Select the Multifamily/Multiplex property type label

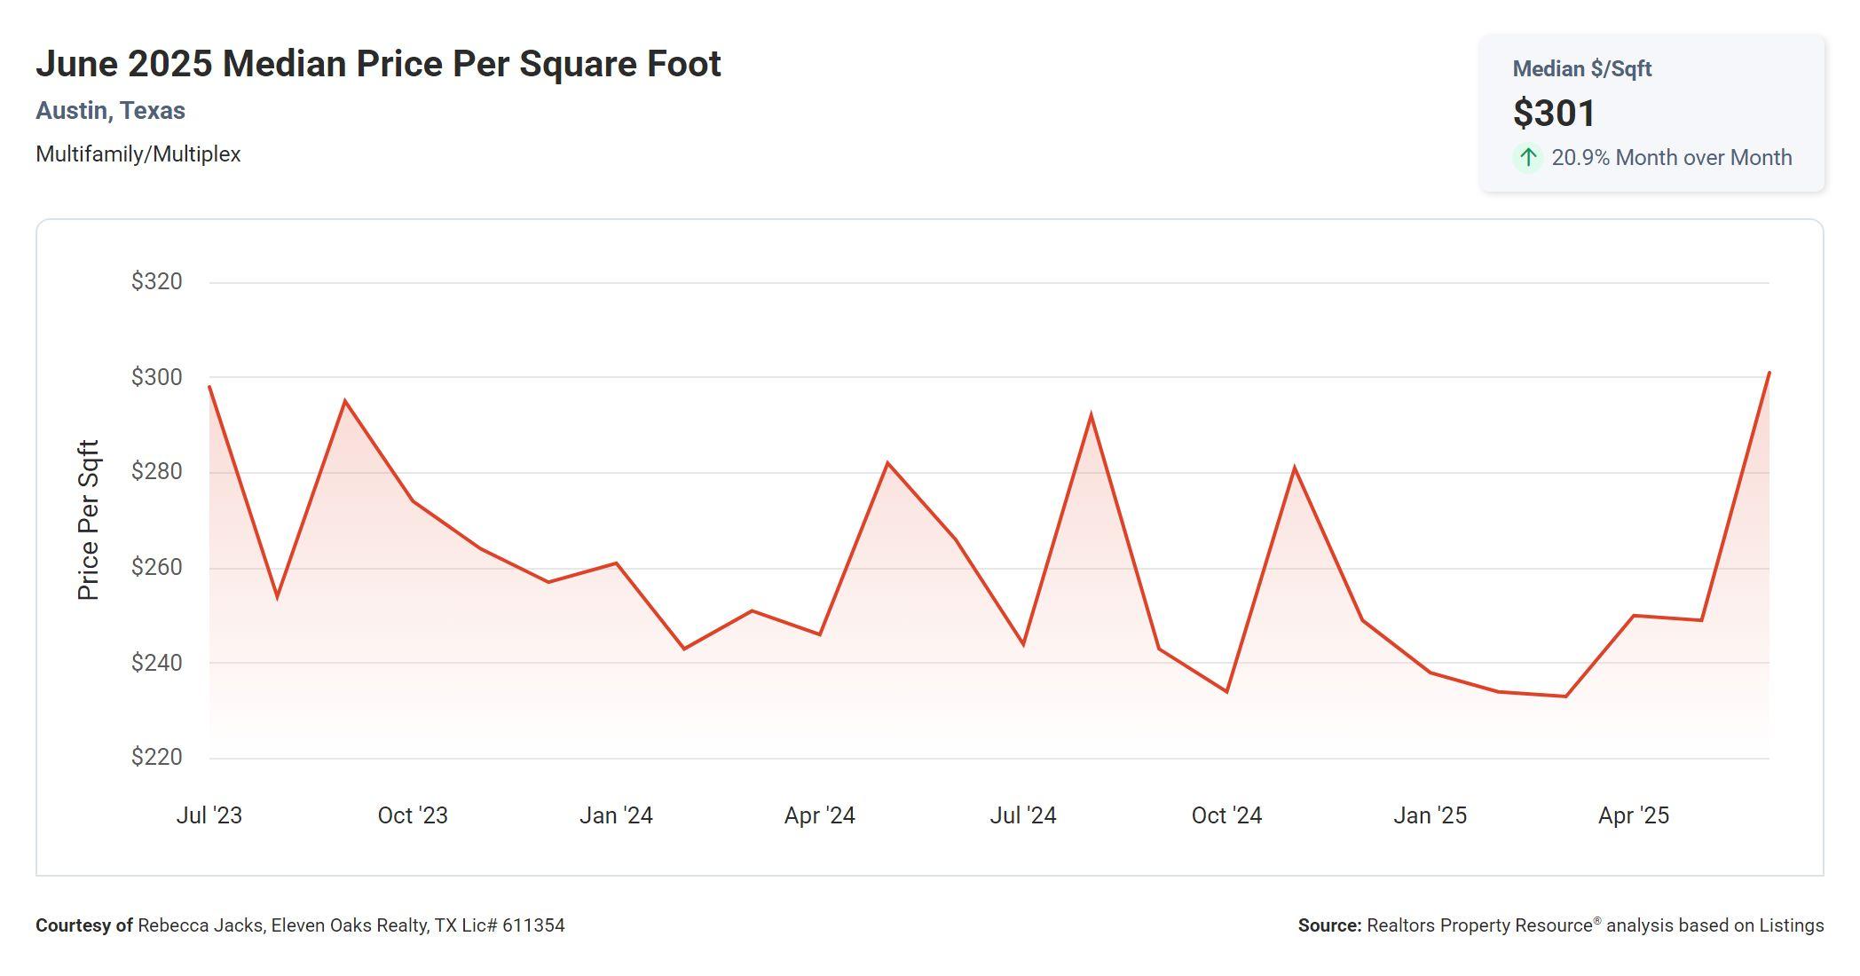tap(138, 154)
